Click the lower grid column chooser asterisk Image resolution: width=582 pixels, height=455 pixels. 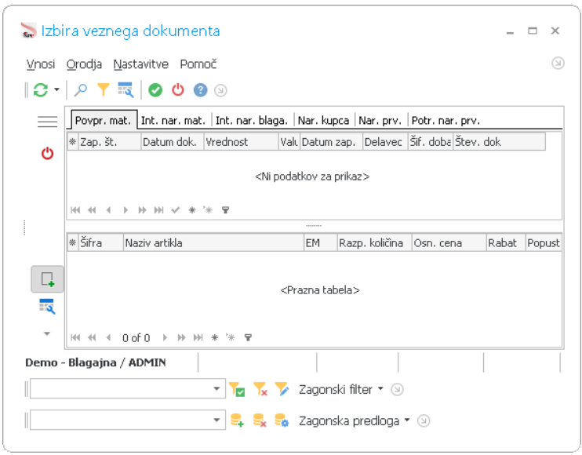click(72, 242)
